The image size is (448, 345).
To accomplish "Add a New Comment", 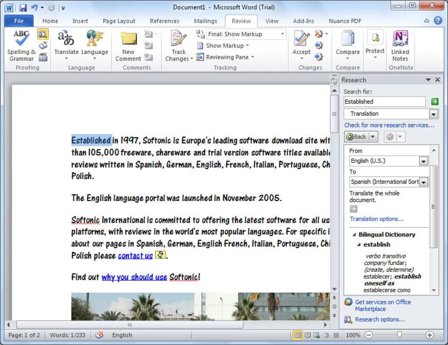I will coord(128,46).
